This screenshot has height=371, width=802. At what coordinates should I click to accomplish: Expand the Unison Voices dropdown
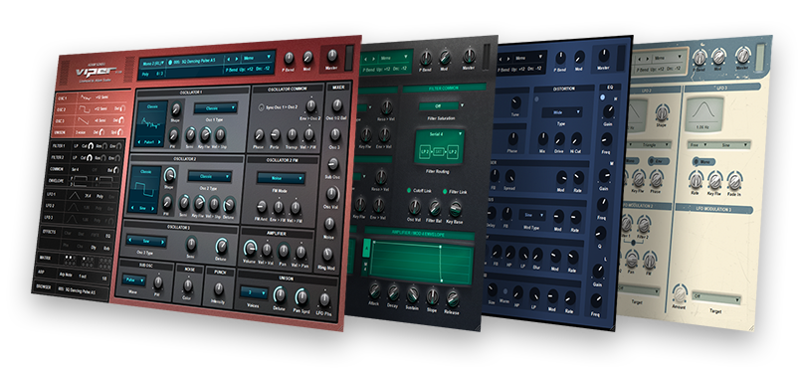254,293
